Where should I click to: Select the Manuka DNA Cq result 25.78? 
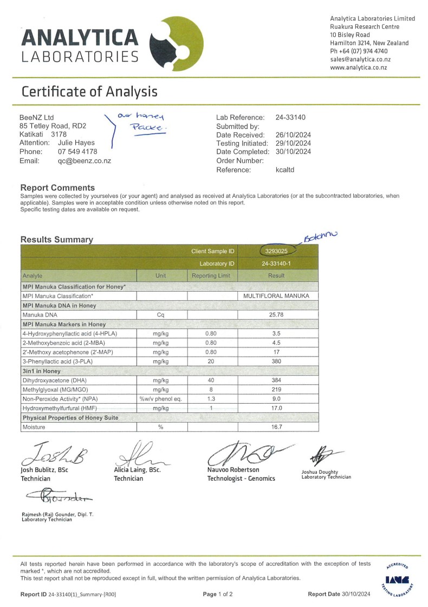[x=276, y=315]
